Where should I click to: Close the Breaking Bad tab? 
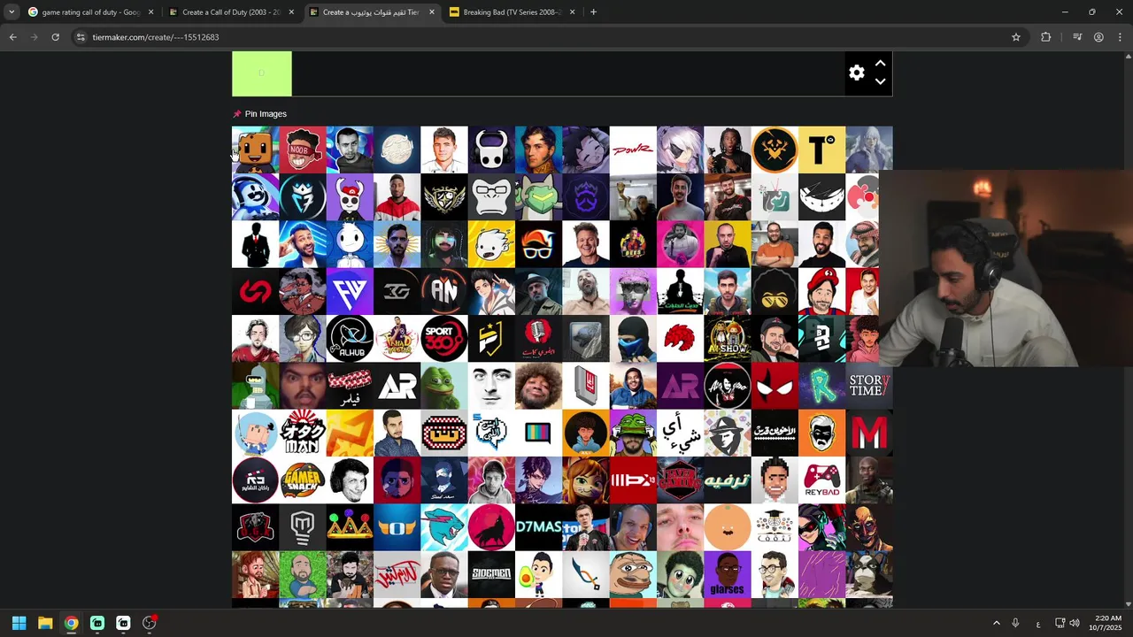[572, 12]
